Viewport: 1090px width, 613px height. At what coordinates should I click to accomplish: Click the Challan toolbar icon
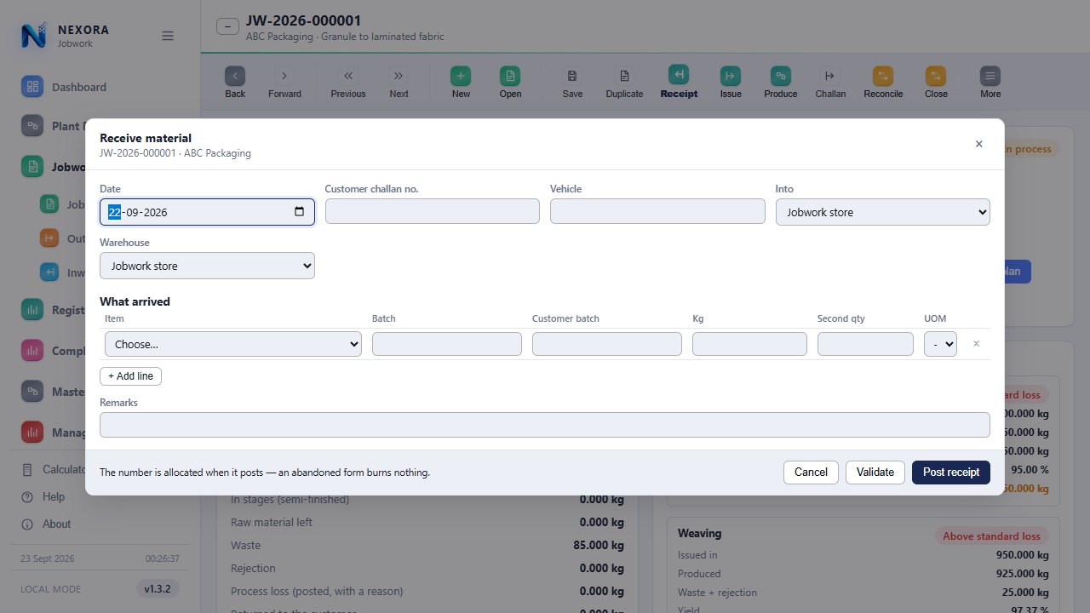[x=830, y=76]
